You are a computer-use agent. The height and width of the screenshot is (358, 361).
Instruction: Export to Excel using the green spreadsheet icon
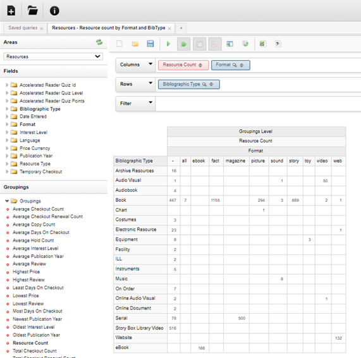tap(263, 44)
